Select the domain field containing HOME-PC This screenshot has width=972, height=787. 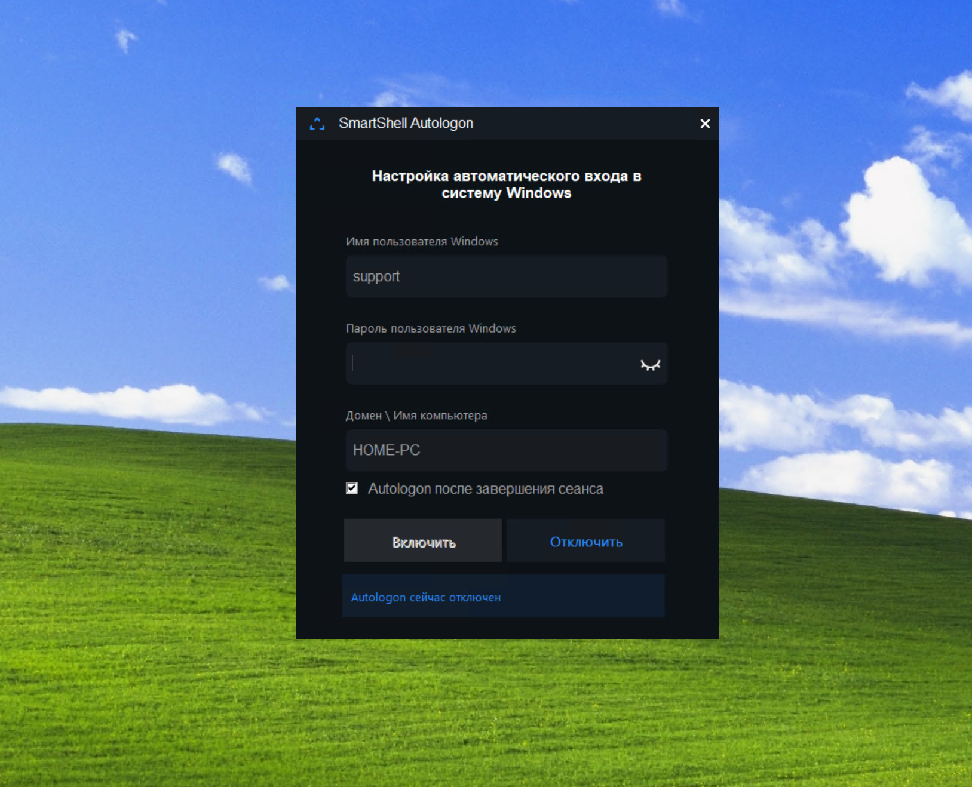click(x=506, y=450)
